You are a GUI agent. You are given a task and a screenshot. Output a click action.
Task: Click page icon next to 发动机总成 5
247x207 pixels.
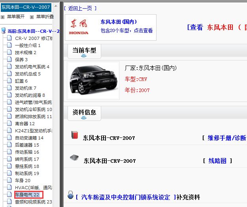(x=9, y=73)
